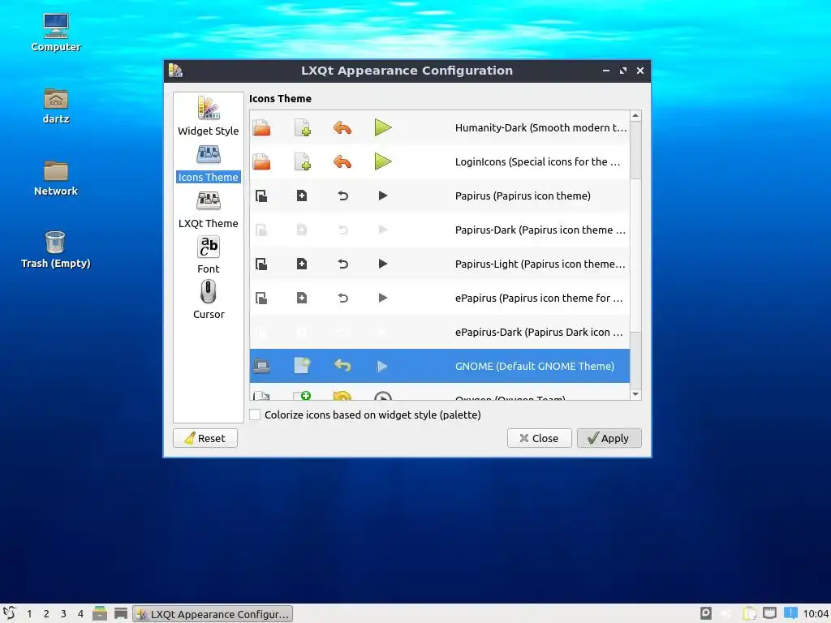
Task: Click Papirus undo preview icon
Action: point(343,196)
